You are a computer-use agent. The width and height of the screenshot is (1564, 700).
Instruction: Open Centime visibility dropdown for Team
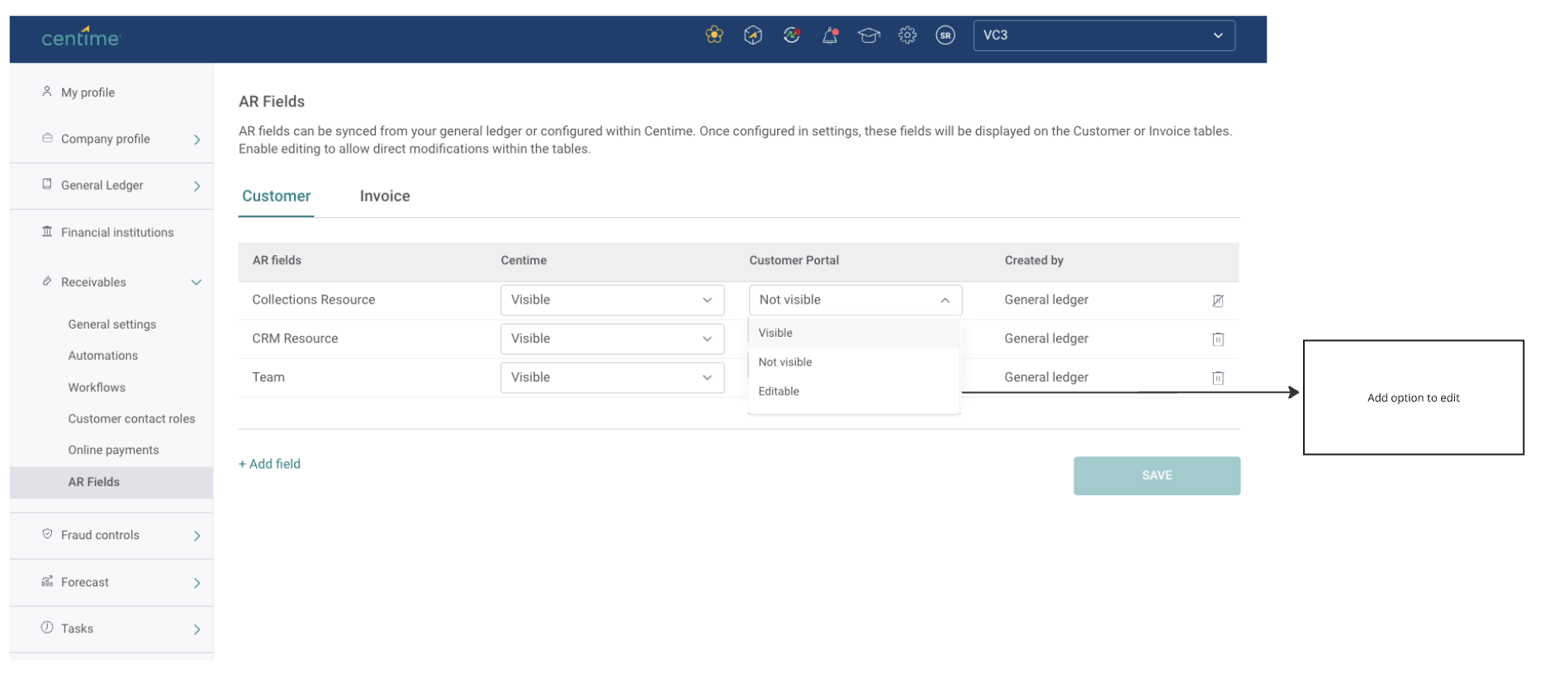coord(612,378)
